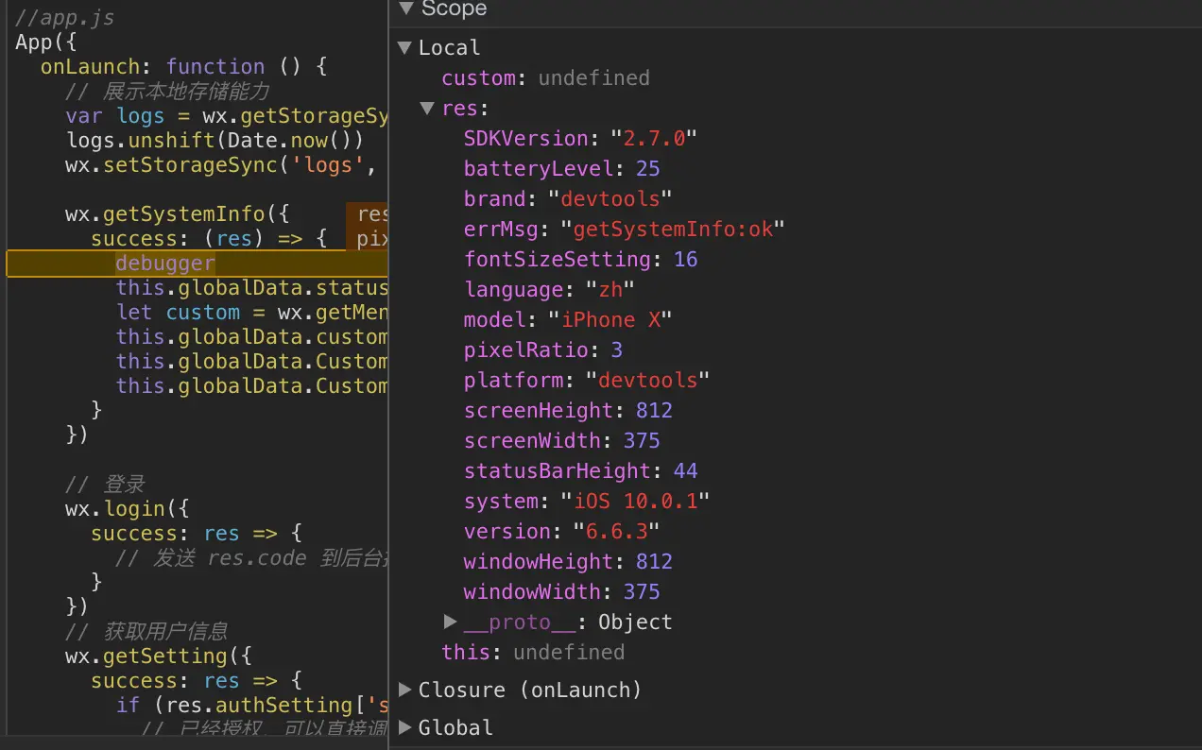Click the wx.getSetting({ code line
The width and height of the screenshot is (1202, 750).
tap(159, 656)
